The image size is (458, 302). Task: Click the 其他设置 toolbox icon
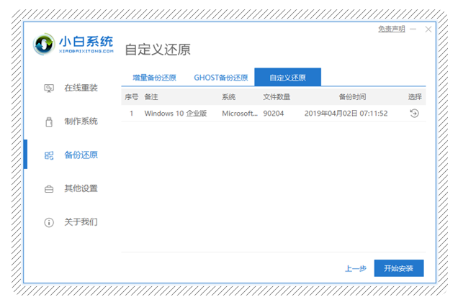[49, 188]
